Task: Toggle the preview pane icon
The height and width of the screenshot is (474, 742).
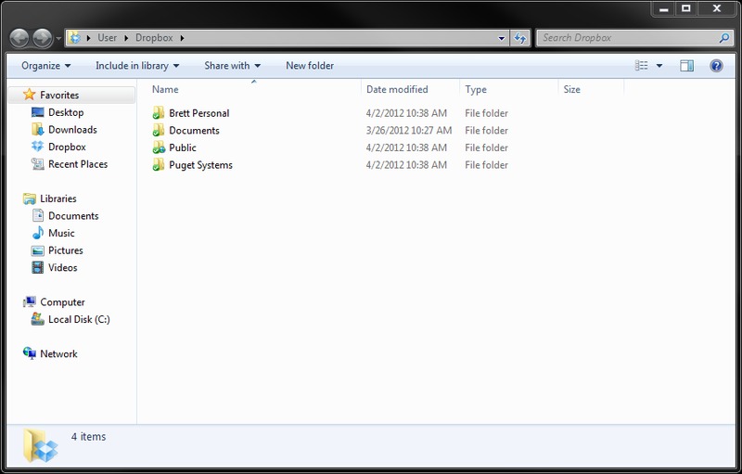Action: (x=686, y=66)
